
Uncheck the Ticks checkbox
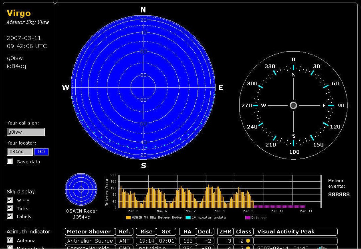[10, 208]
